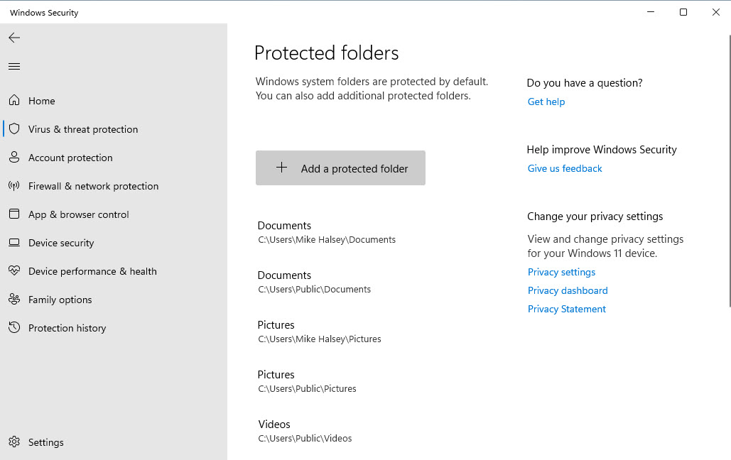Click the Settings gear icon
This screenshot has height=460, width=731.
pyautogui.click(x=14, y=442)
